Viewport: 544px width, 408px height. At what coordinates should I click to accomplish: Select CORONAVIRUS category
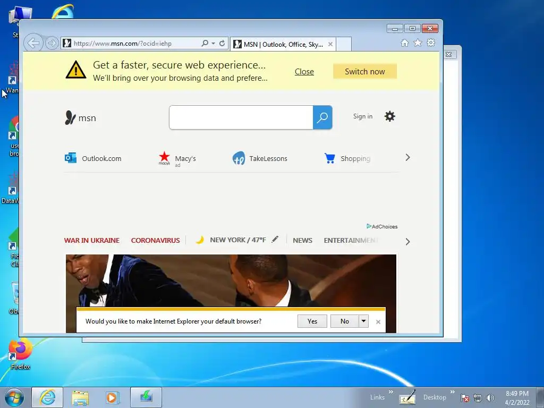pyautogui.click(x=156, y=241)
